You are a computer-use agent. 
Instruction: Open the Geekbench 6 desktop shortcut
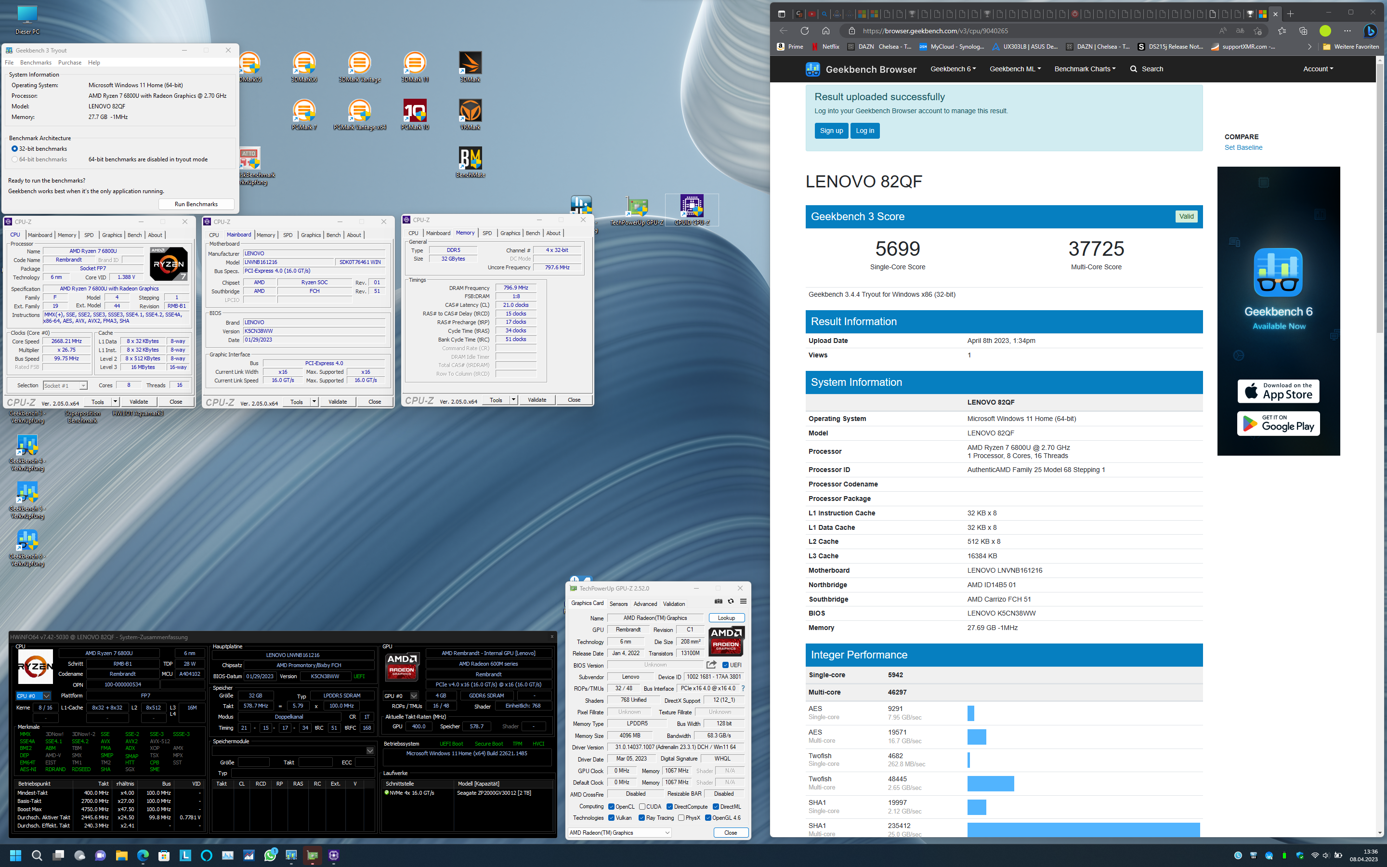[x=27, y=548]
